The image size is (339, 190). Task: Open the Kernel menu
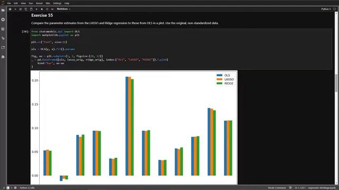tap(39, 3)
